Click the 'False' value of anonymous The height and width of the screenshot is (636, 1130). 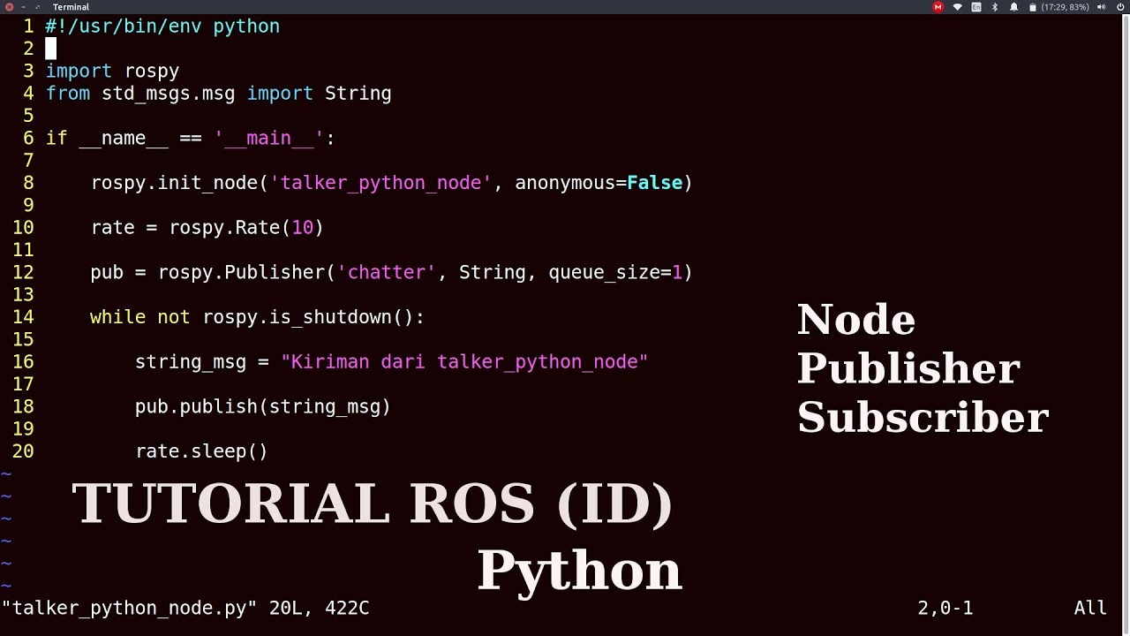(654, 183)
